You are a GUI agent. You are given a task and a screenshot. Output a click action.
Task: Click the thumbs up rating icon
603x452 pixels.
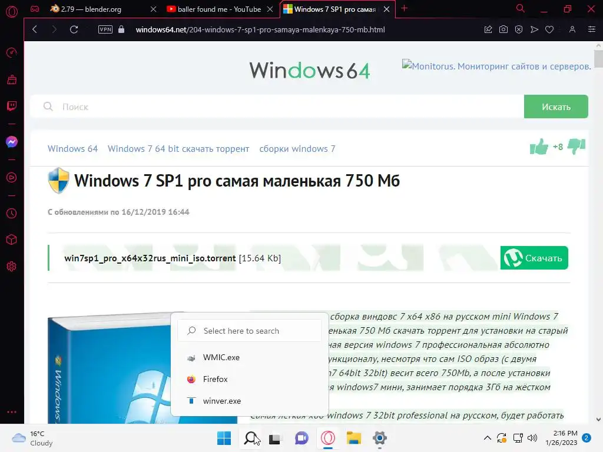[x=539, y=147]
